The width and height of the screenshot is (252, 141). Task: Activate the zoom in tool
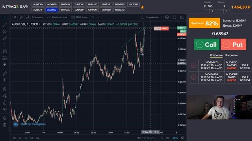coord(5,80)
